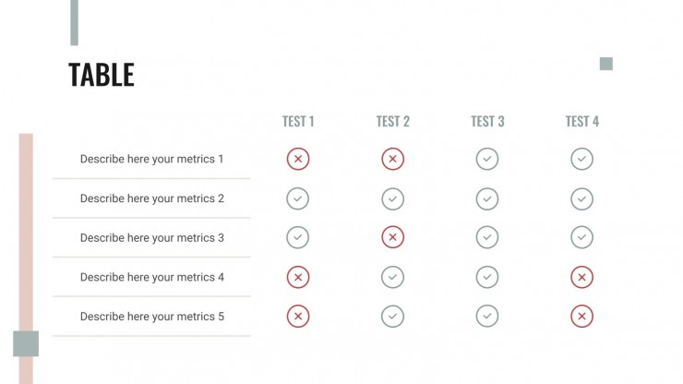Select the TEST 4 column header
The height and width of the screenshot is (384, 683).
[x=582, y=121]
